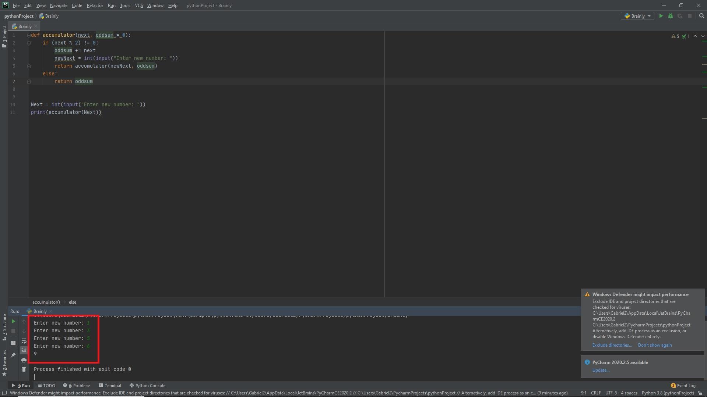Click the restore layout icon in run panel
Viewport: 707px width, 397px height.
tap(13, 343)
